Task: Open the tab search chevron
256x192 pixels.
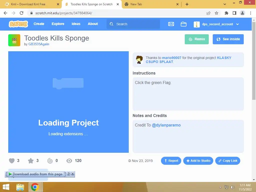Action: (225, 4)
